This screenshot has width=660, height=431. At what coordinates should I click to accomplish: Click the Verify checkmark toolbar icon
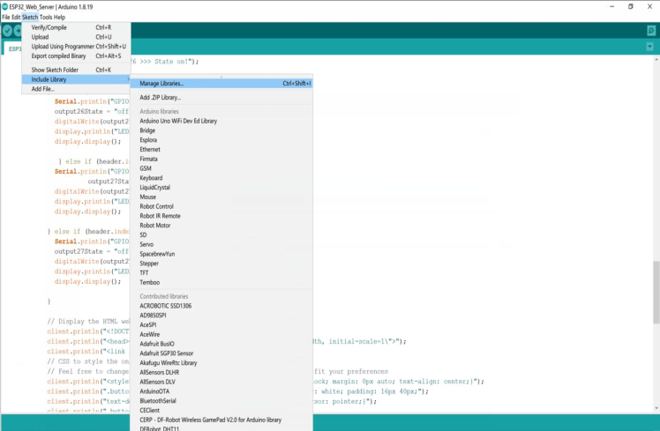pos(7,30)
